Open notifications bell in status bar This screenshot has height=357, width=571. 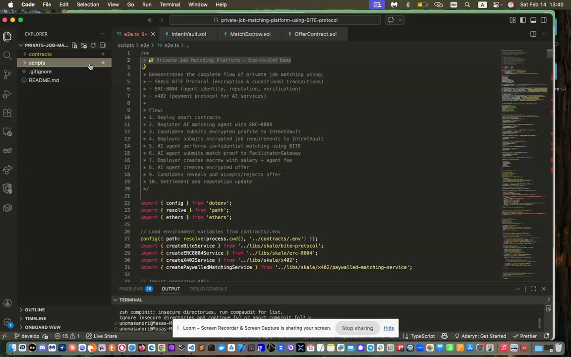547,336
